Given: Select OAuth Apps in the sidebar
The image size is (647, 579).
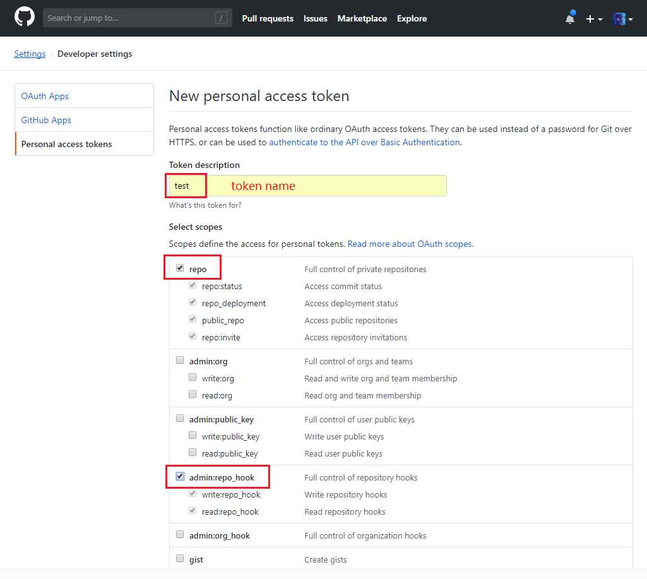Looking at the screenshot, I should click(84, 96).
